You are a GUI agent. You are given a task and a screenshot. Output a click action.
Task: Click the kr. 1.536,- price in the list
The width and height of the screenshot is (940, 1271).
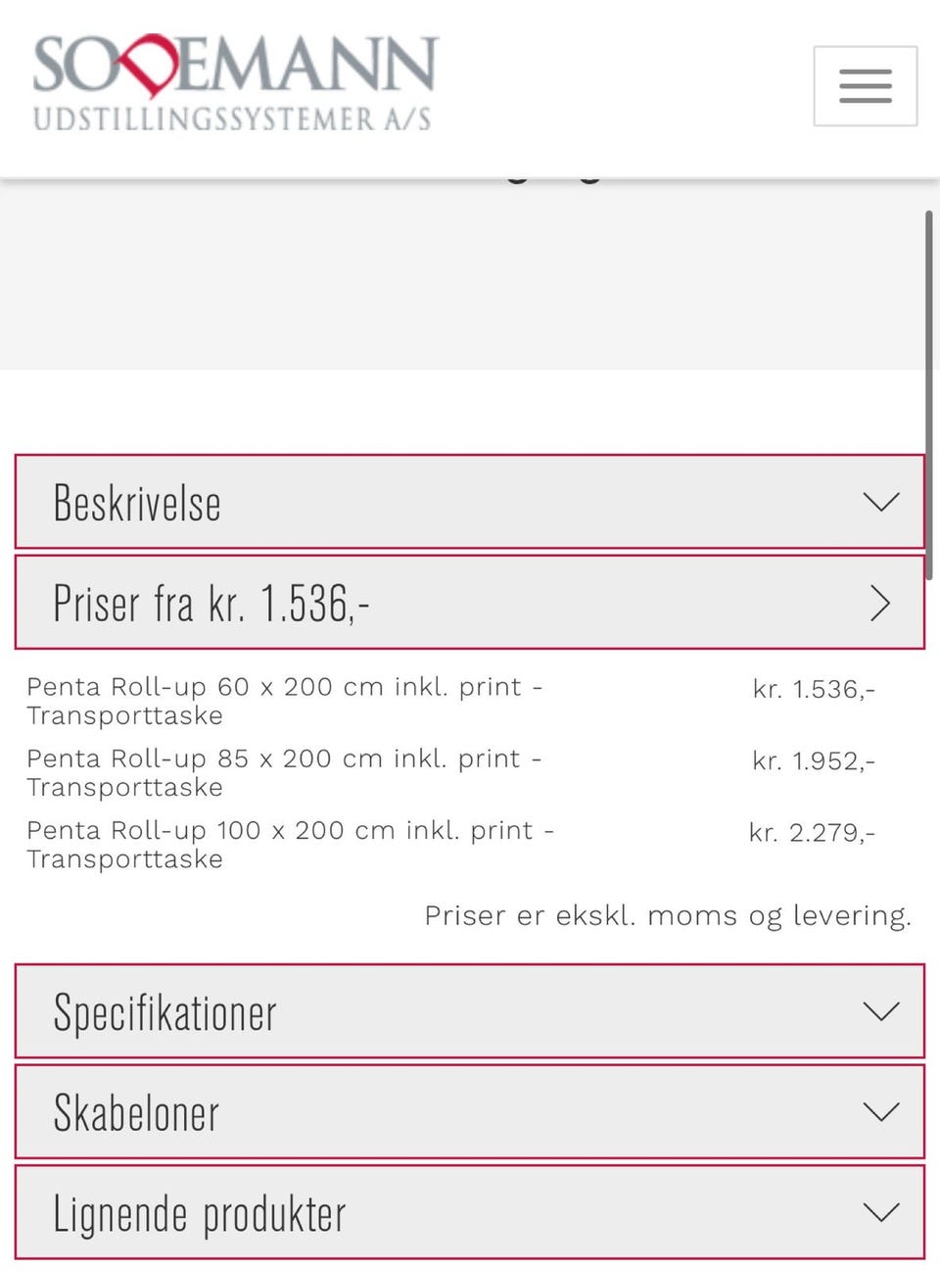[x=813, y=690]
